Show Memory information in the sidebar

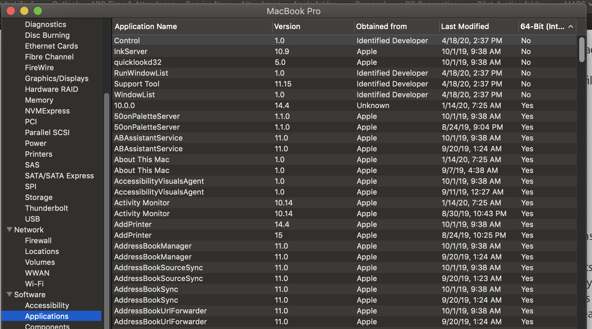39,100
